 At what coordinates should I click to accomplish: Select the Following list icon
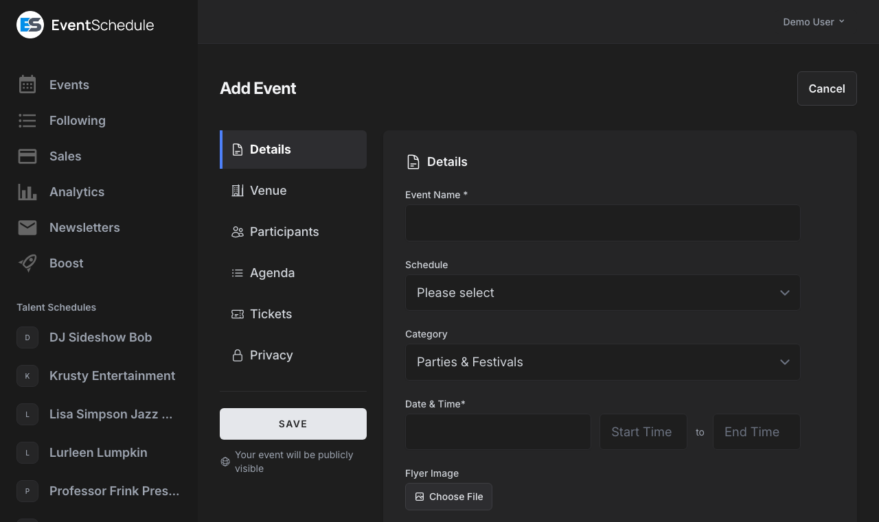27,120
